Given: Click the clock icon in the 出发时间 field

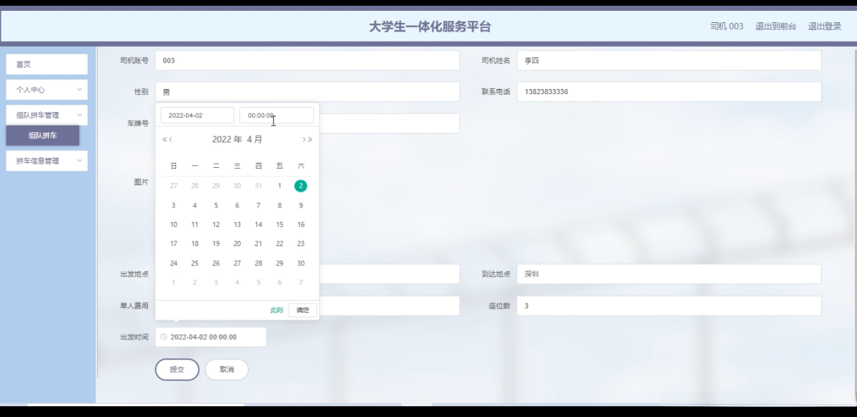Looking at the screenshot, I should 164,336.
